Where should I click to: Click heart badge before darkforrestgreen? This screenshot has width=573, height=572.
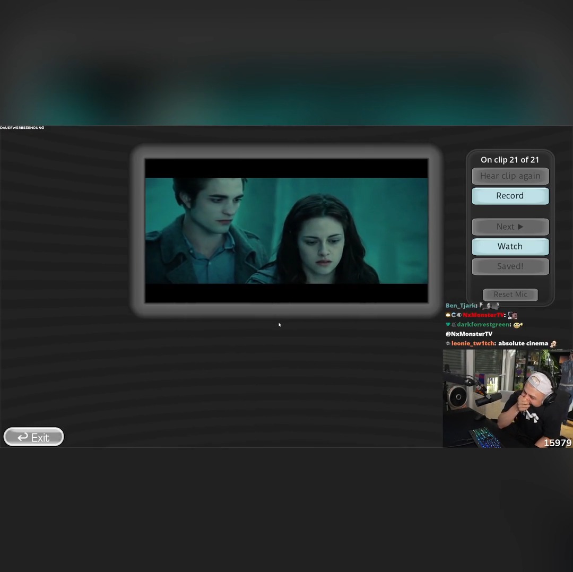point(448,325)
